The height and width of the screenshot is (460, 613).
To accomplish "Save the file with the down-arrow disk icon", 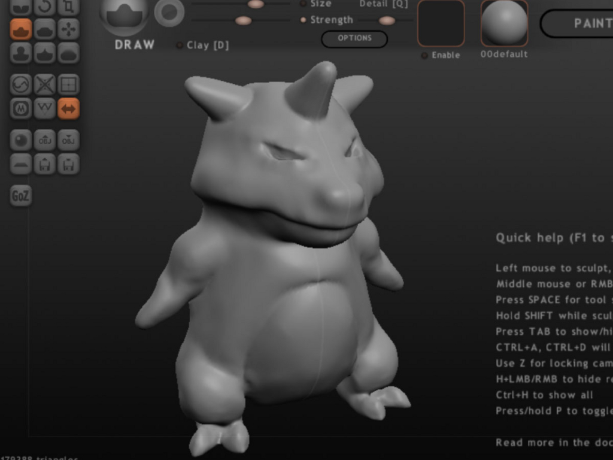I will pyautogui.click(x=68, y=164).
